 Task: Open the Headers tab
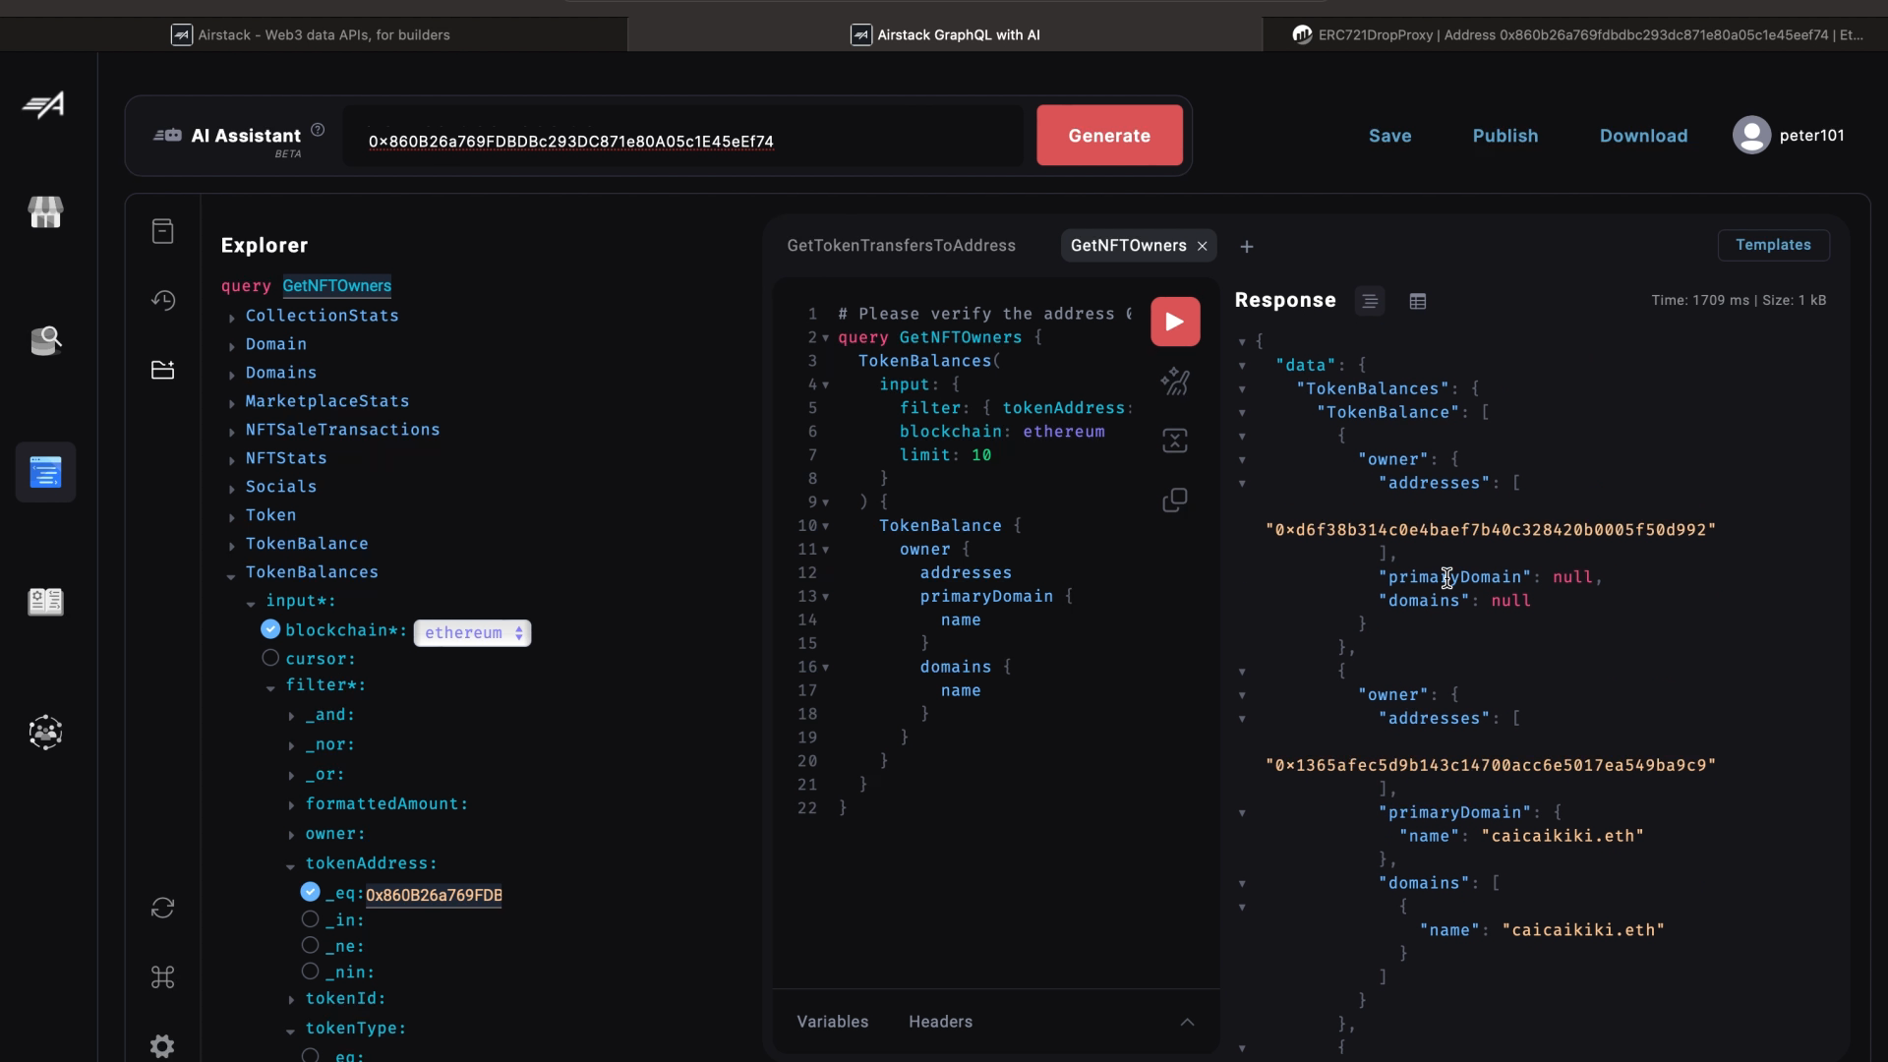pyautogui.click(x=940, y=1022)
